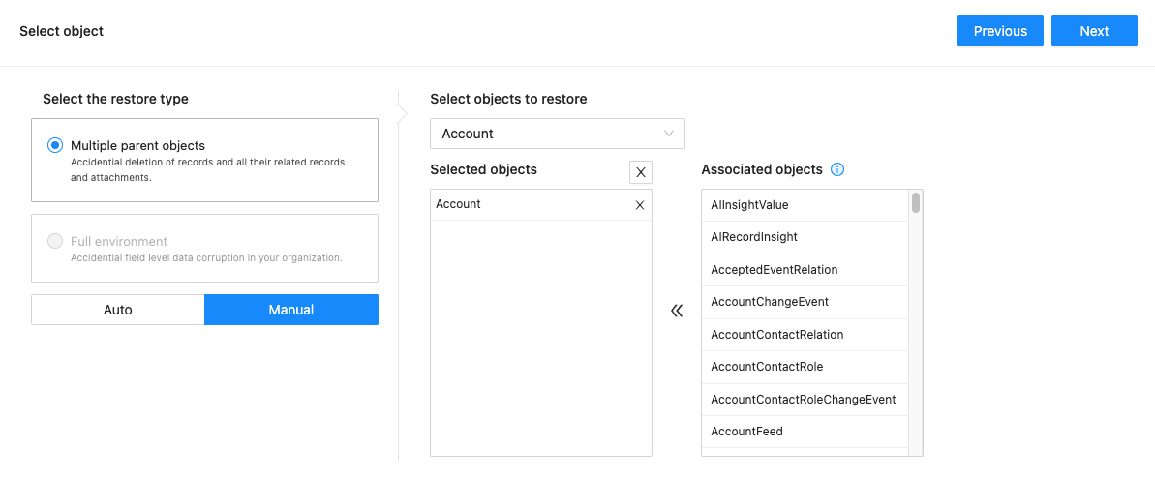Click the double-left arrow move icon
1155x479 pixels.
coord(677,312)
